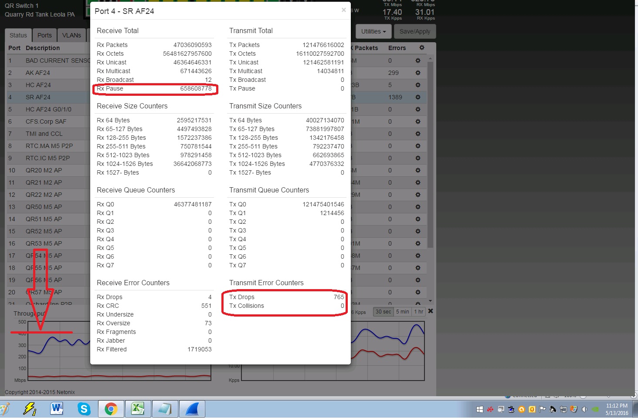Switch graph interval to 5 min
Image resolution: width=638 pixels, height=418 pixels.
pos(402,312)
